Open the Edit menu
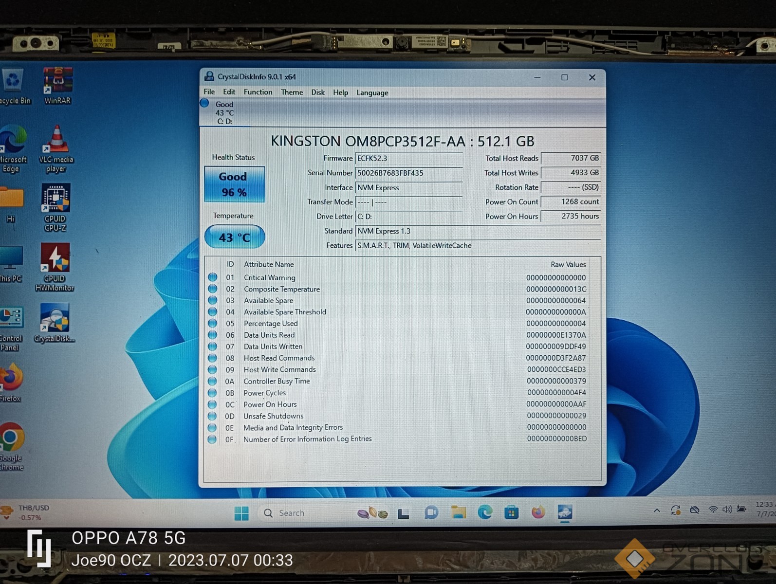Image resolution: width=776 pixels, height=584 pixels. click(x=229, y=92)
